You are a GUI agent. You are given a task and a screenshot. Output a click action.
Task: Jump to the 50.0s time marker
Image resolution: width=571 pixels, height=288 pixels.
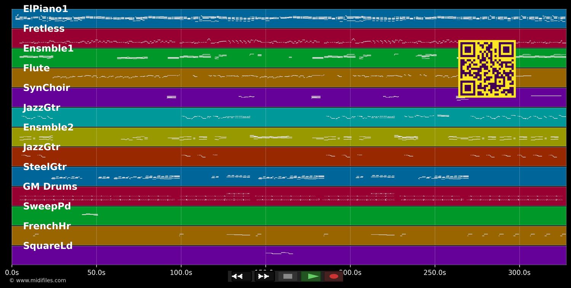tap(96, 273)
